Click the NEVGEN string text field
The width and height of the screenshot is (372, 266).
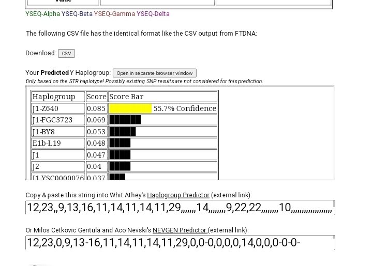(179, 243)
